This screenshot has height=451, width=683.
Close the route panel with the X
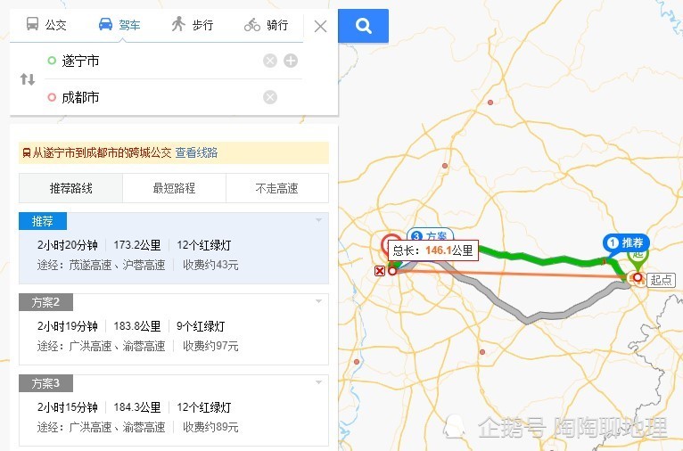tap(321, 27)
